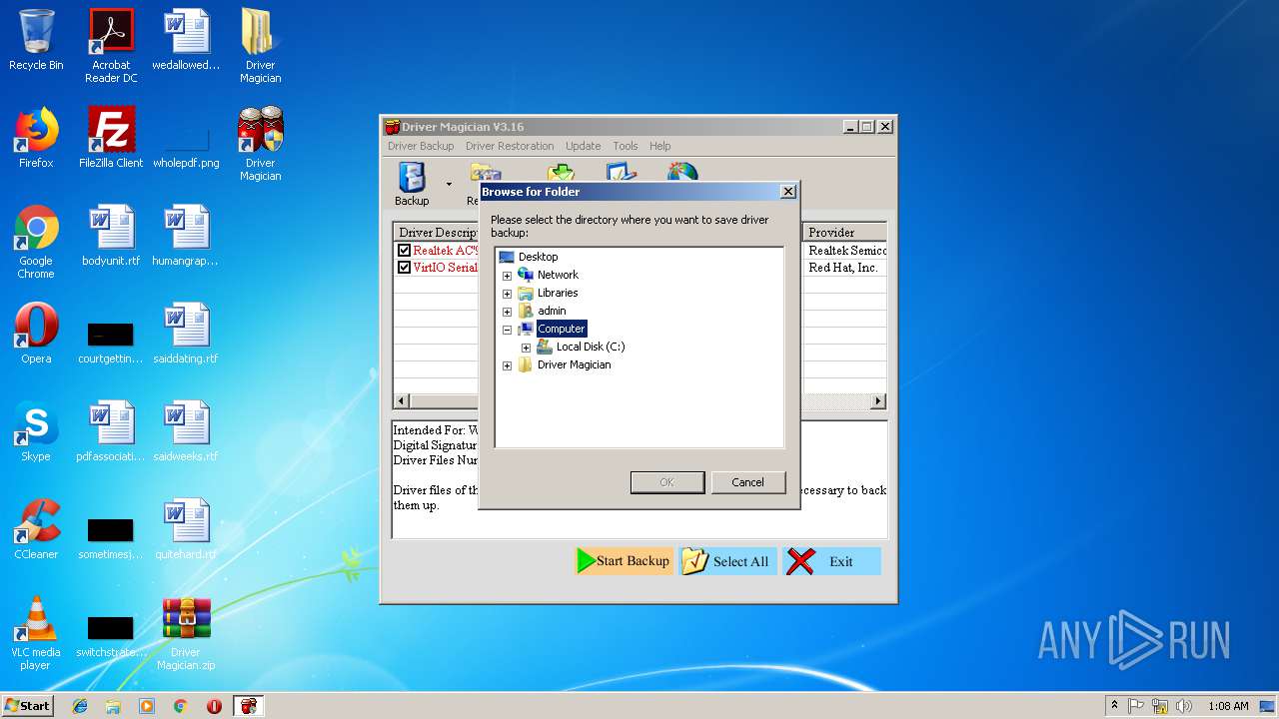Viewport: 1279px width, 719px height.
Task: Select quitehard.rtf document icon
Action: 186,529
